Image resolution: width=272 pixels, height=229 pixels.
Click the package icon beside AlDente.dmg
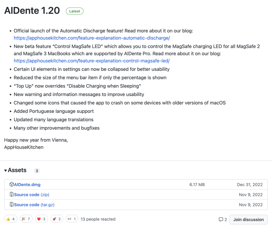pyautogui.click(x=12, y=184)
